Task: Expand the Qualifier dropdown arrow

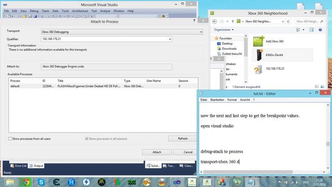Action: [170, 39]
